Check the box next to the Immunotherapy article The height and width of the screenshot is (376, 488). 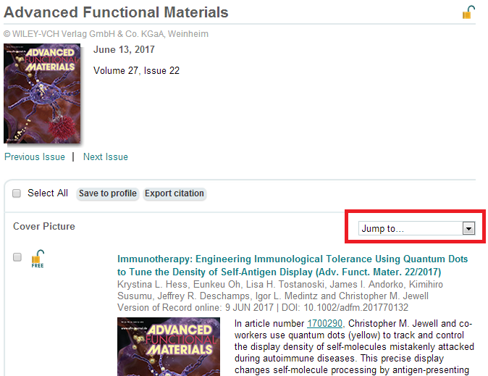(17, 257)
